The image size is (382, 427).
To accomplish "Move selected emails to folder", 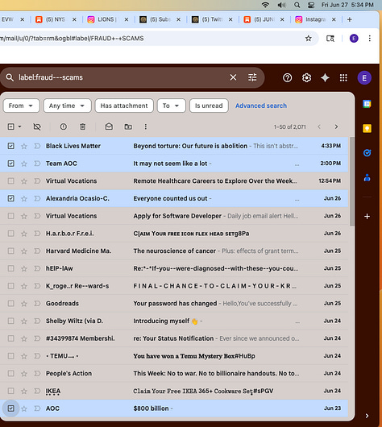I will click(x=128, y=126).
